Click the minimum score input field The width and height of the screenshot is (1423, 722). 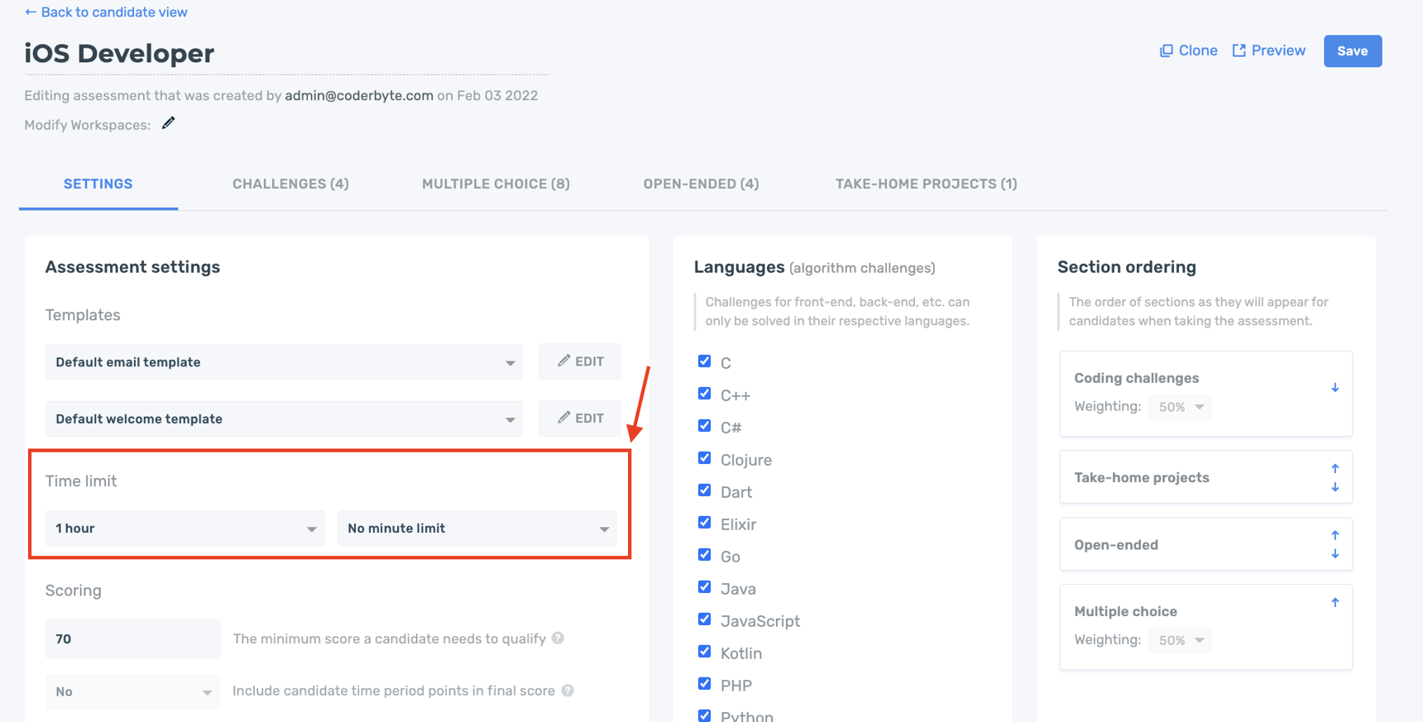pos(132,638)
